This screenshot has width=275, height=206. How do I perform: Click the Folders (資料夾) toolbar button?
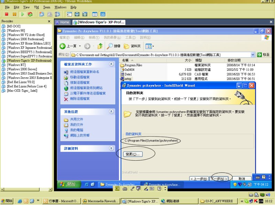point(132,46)
